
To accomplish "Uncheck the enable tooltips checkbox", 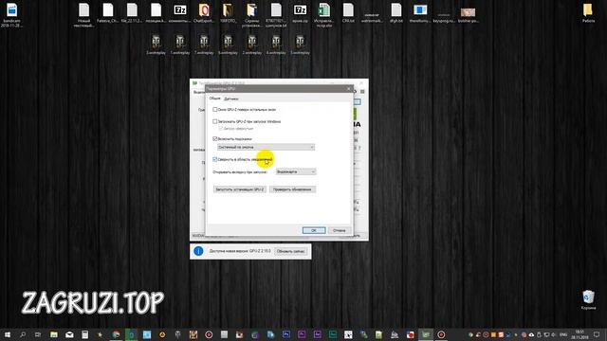I will [x=215, y=139].
